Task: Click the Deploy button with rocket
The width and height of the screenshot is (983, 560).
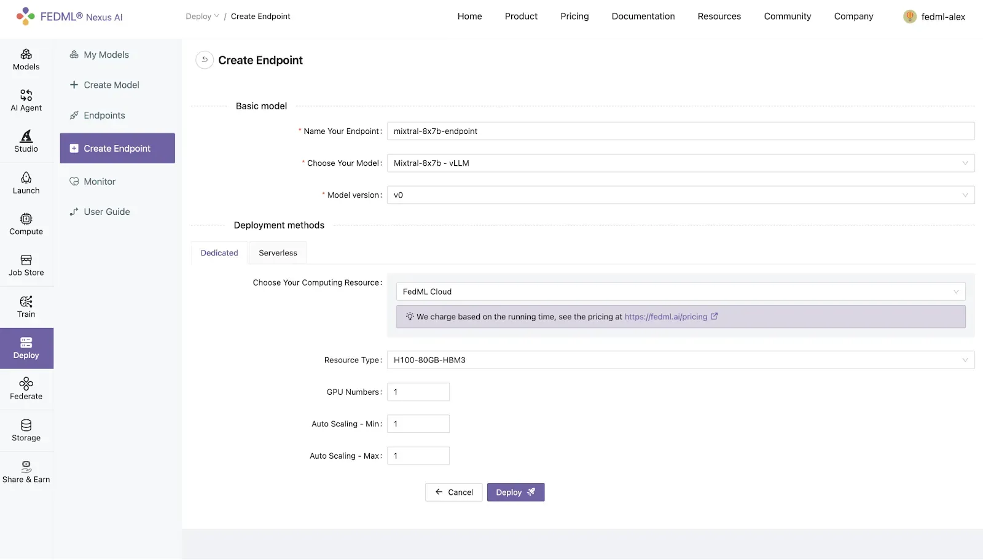Action: (x=515, y=492)
